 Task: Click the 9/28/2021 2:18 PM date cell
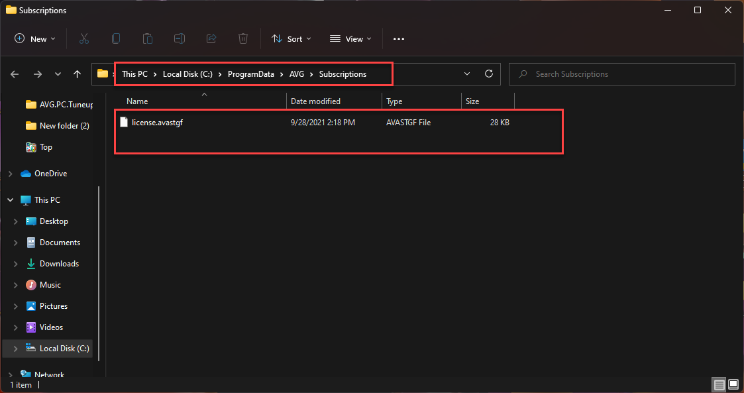pos(323,123)
